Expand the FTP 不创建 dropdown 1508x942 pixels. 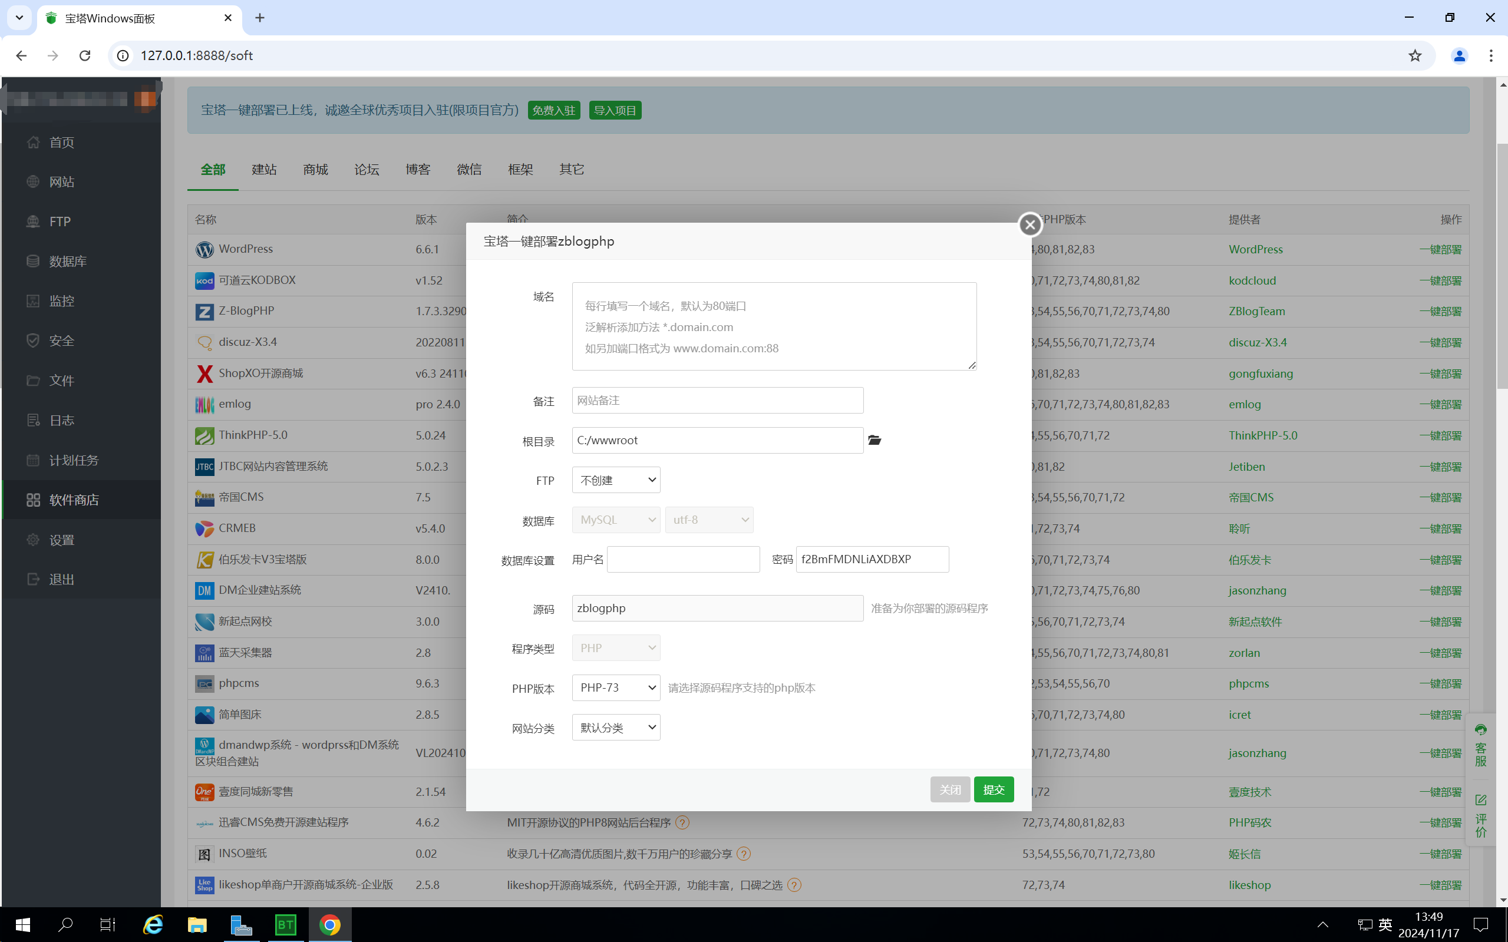click(x=616, y=480)
